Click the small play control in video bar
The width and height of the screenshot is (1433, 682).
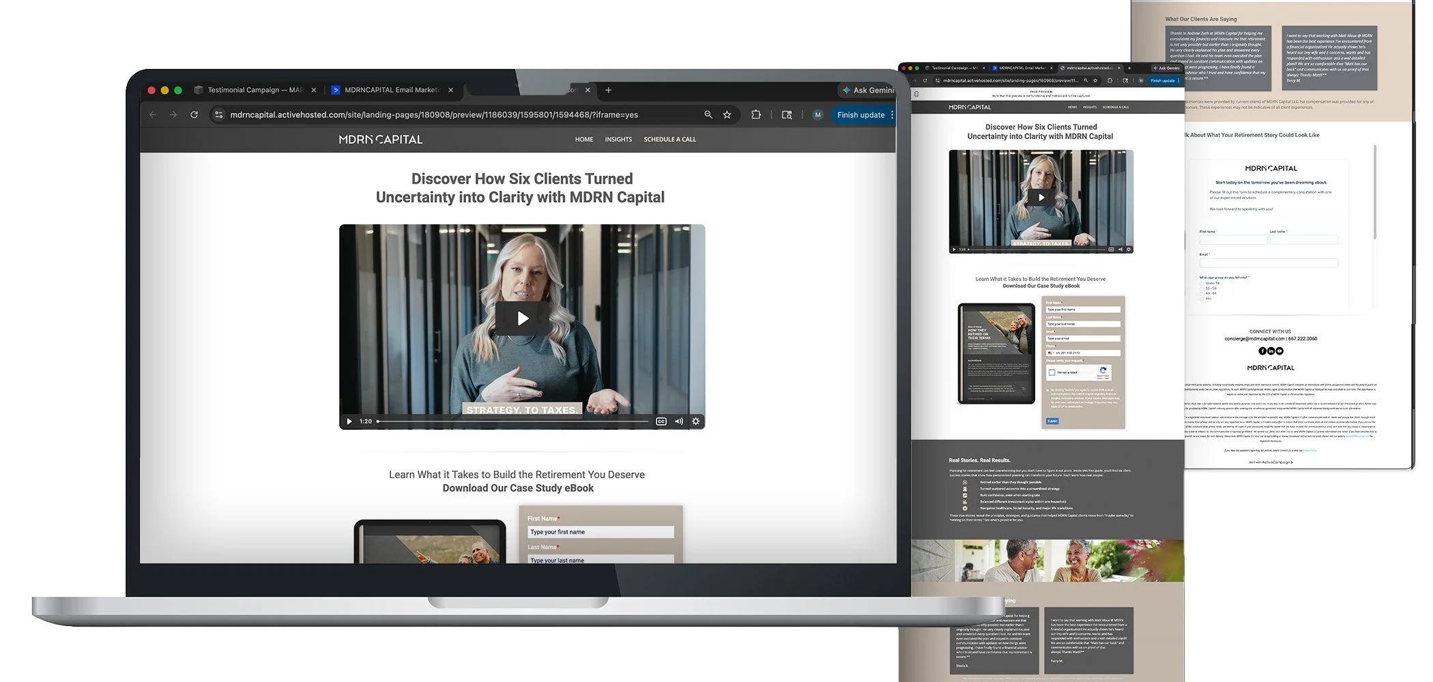[349, 421]
